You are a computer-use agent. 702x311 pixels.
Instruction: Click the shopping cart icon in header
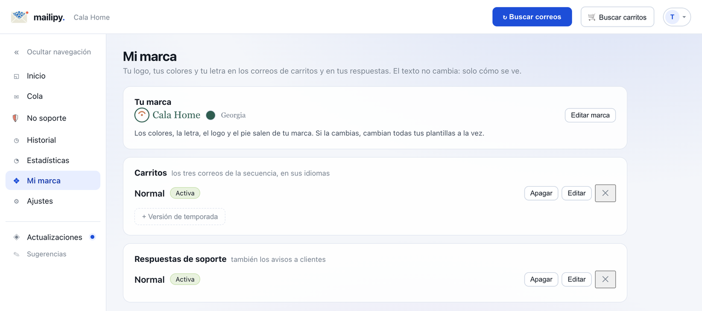592,17
